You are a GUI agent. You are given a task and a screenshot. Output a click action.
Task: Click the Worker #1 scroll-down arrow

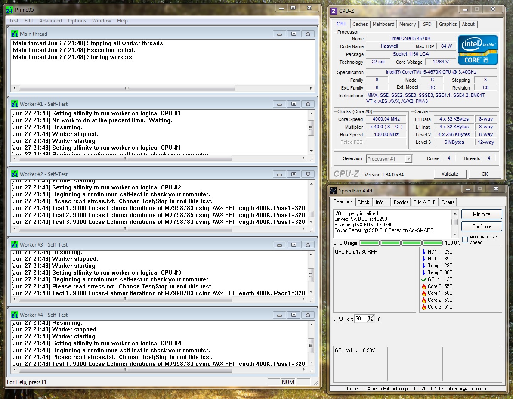point(311,151)
